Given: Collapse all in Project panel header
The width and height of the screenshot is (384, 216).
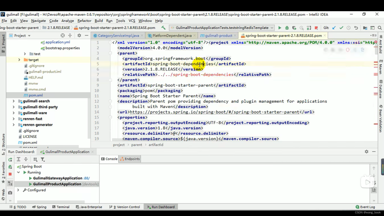Looking at the screenshot, I should click(70, 35).
